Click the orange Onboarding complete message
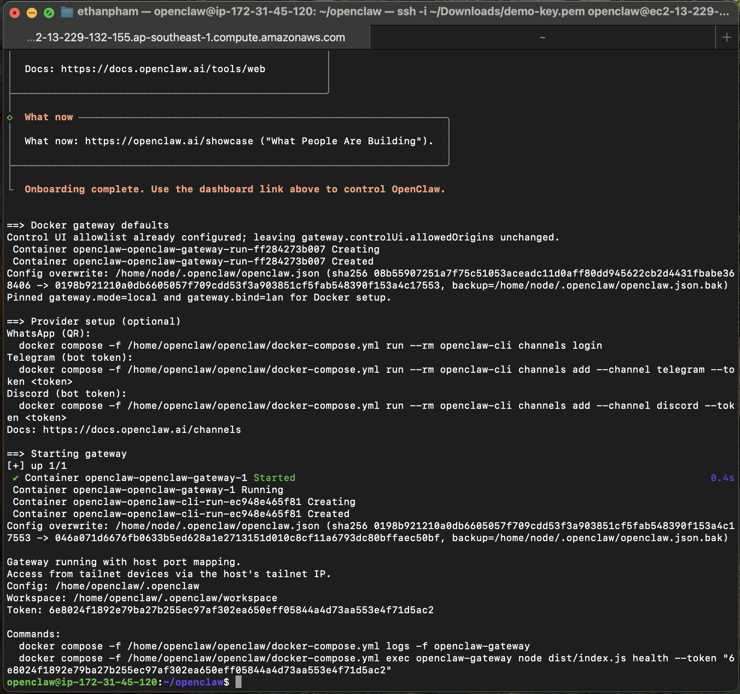740x694 pixels. [x=235, y=189]
